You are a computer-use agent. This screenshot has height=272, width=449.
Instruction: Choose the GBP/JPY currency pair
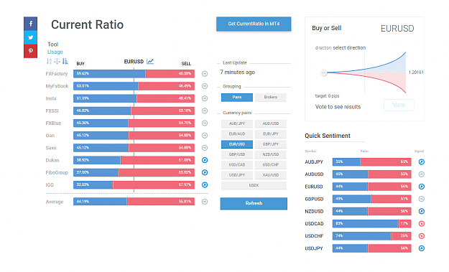pos(271,144)
